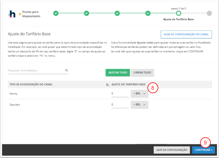This screenshot has height=158, width=219.
Task: Click the Tipo de Acomodação do Canal header
Action: pyautogui.click(x=31, y=84)
